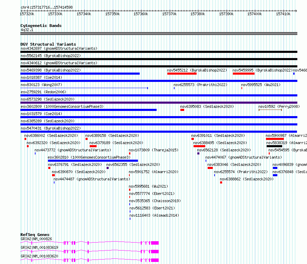The height and width of the screenshot is (264, 307).
Task: Click nsv6390870 Sedlazeck2020 label
Action: pyautogui.click(x=79, y=172)
